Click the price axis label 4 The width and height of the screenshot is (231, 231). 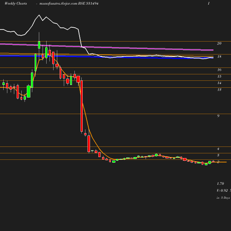(x=218, y=149)
